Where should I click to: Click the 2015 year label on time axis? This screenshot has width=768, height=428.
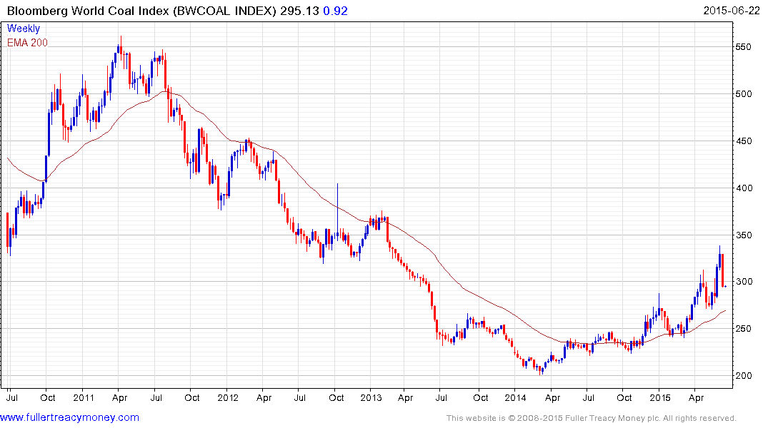(x=659, y=397)
